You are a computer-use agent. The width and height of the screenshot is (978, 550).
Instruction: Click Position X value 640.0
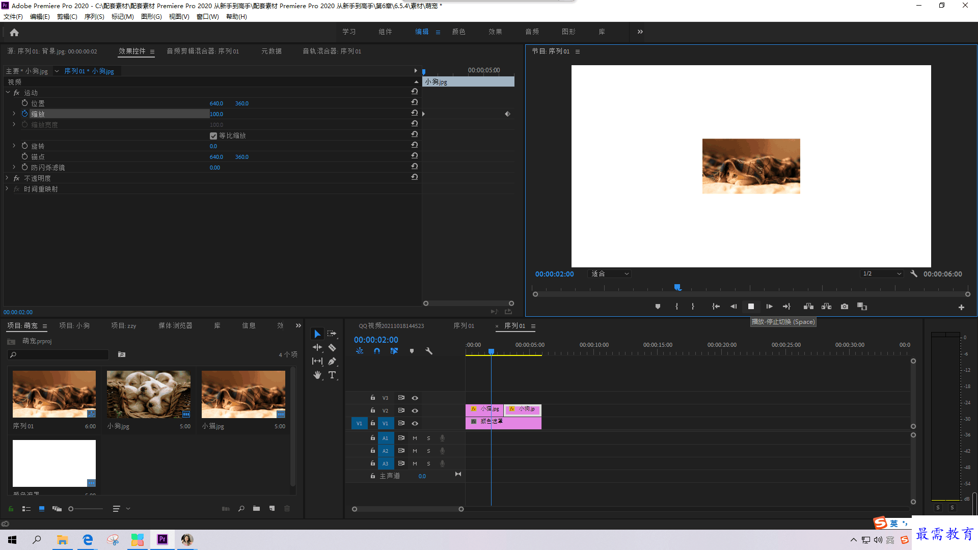[216, 103]
